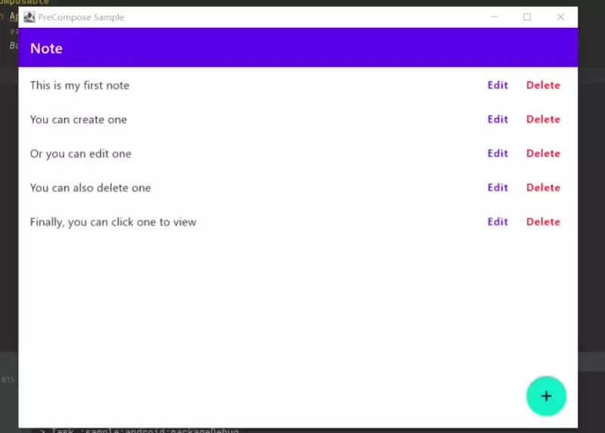This screenshot has width=605, height=433.
Task: Click the PreCompose Sample app icon in title bar
Action: (29, 17)
